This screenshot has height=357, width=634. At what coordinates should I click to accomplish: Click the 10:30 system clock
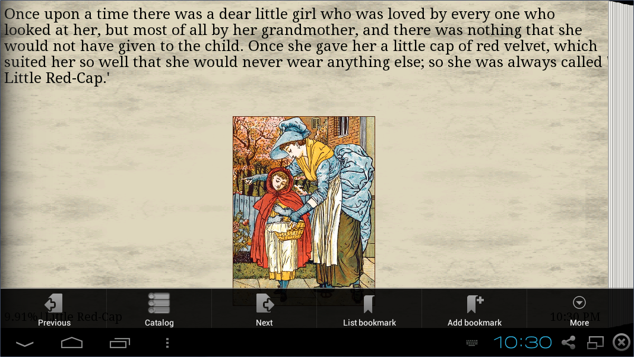523,342
